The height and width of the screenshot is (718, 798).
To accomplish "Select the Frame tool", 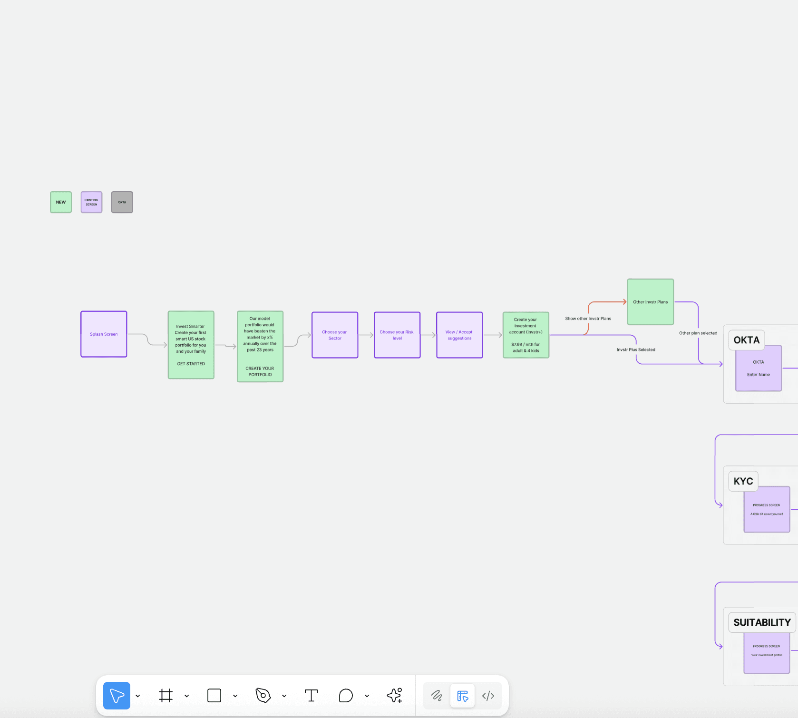I will [165, 696].
